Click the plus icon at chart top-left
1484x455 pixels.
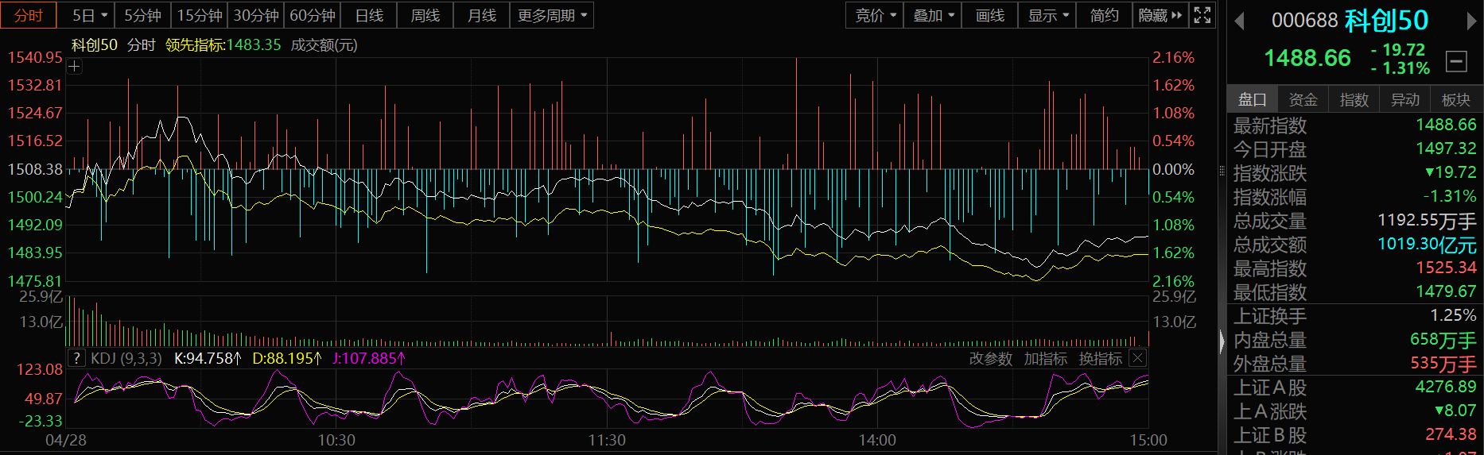(x=75, y=67)
